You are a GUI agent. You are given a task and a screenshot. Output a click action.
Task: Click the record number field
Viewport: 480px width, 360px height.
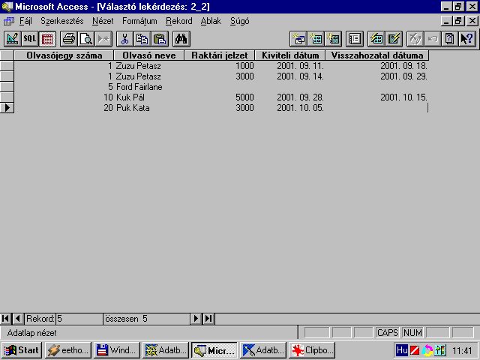[79, 319]
